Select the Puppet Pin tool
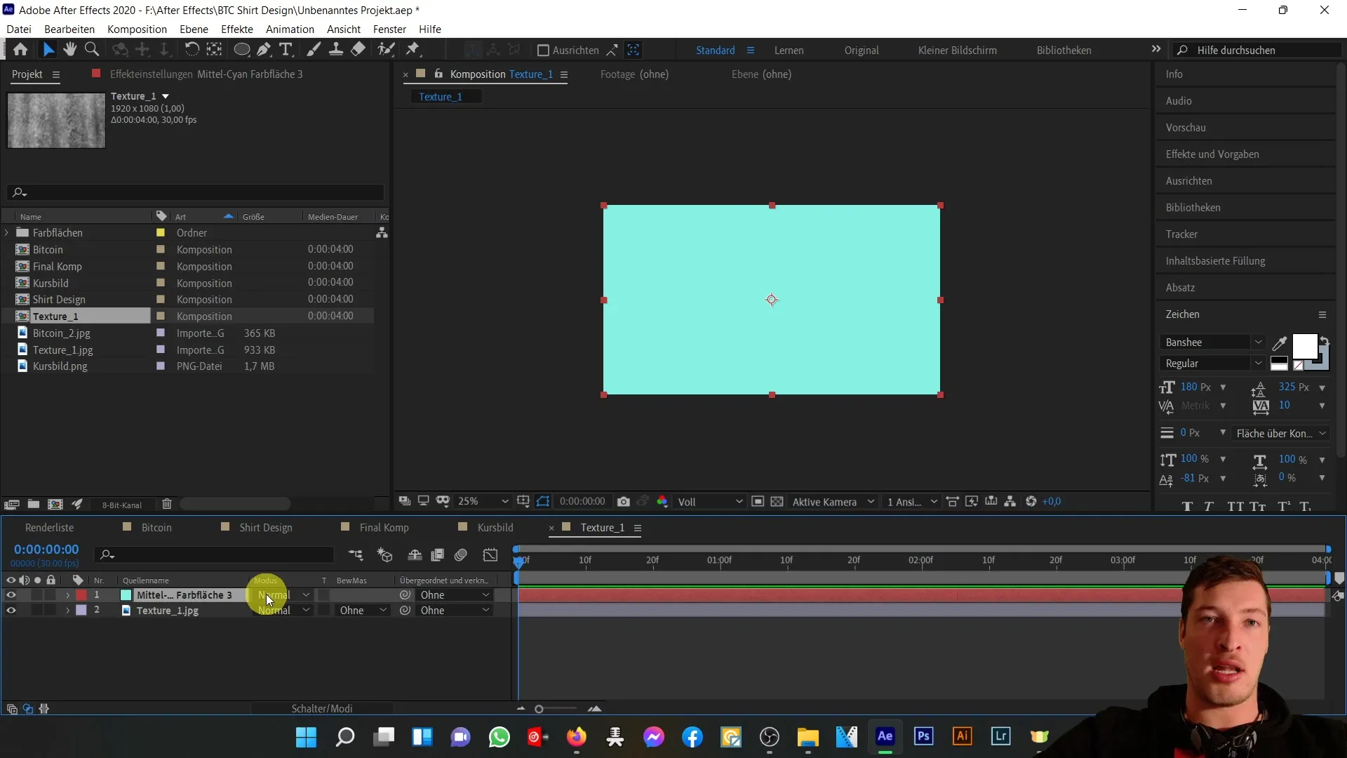 [x=413, y=49]
